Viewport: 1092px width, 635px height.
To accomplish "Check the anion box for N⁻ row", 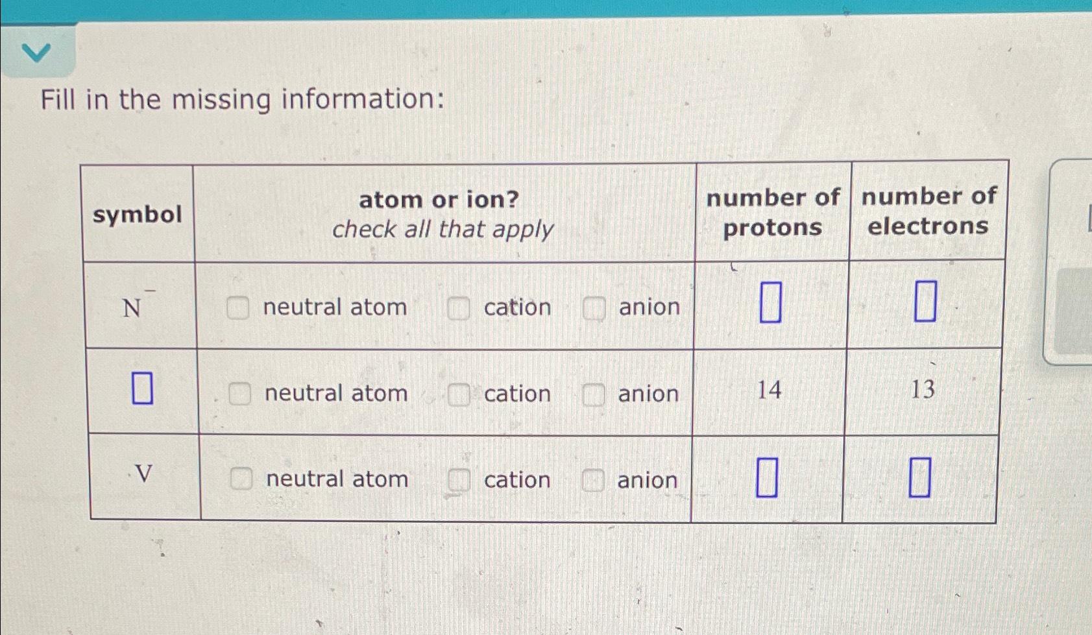I will click(592, 307).
